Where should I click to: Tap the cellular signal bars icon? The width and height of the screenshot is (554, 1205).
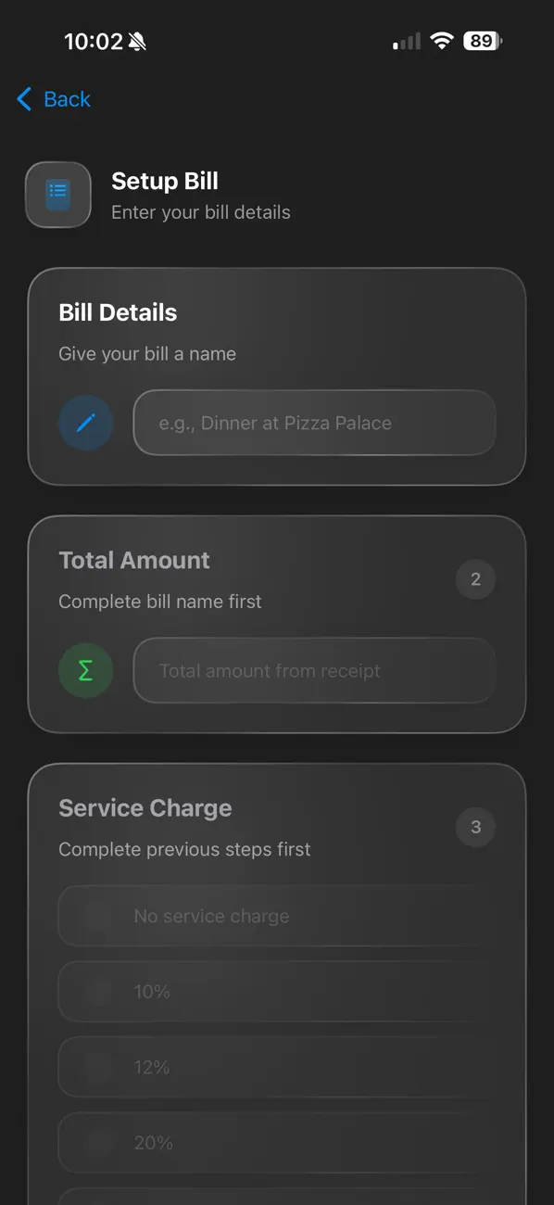point(405,41)
